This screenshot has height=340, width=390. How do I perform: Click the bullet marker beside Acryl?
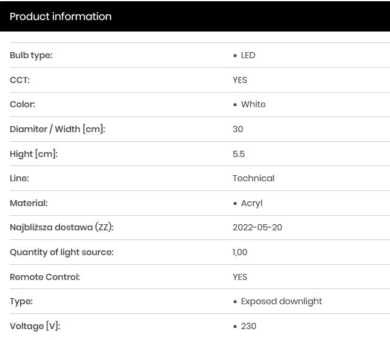pyautogui.click(x=235, y=204)
